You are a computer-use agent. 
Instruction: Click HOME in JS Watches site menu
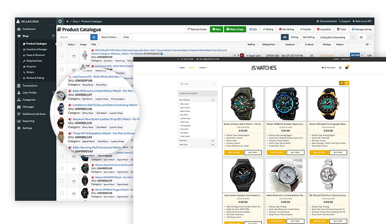point(182,68)
